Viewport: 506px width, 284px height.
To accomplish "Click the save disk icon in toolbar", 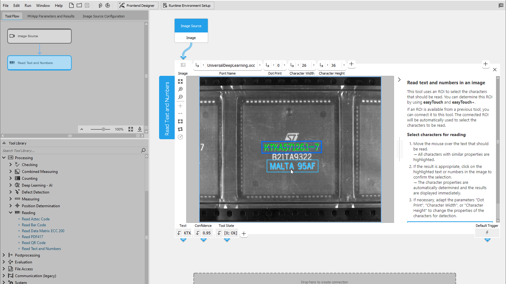I will (x=87, y=5).
